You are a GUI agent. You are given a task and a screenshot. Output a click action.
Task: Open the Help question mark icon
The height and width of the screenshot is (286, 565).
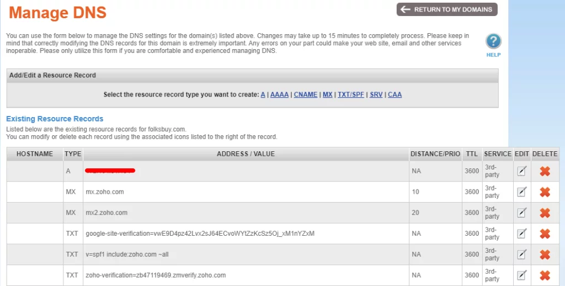tap(493, 42)
